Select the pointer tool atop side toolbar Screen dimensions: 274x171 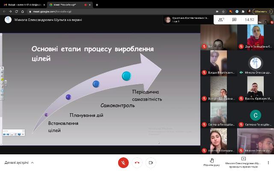tap(2, 68)
